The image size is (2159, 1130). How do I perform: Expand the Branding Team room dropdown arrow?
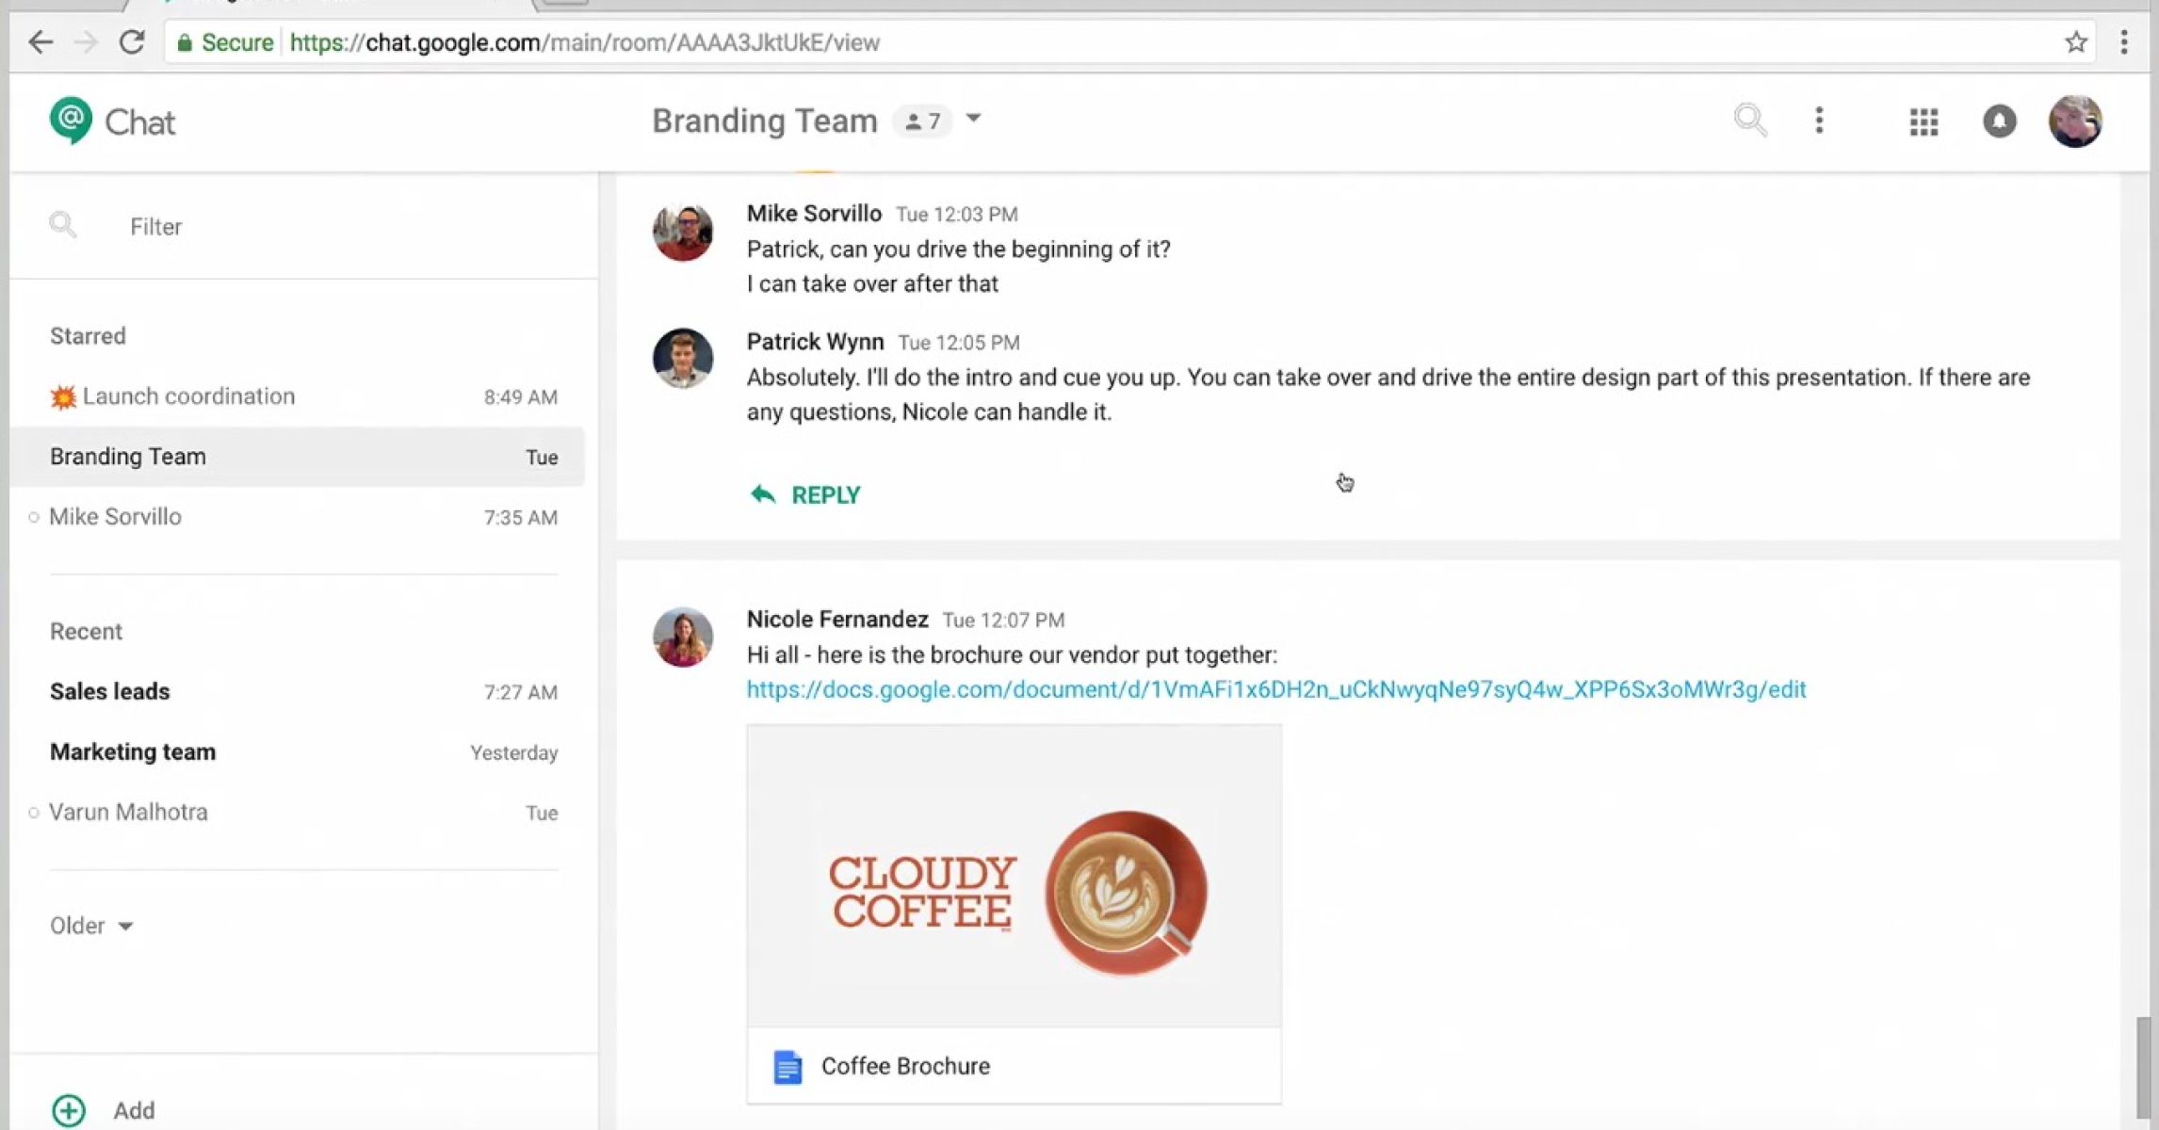tap(974, 119)
